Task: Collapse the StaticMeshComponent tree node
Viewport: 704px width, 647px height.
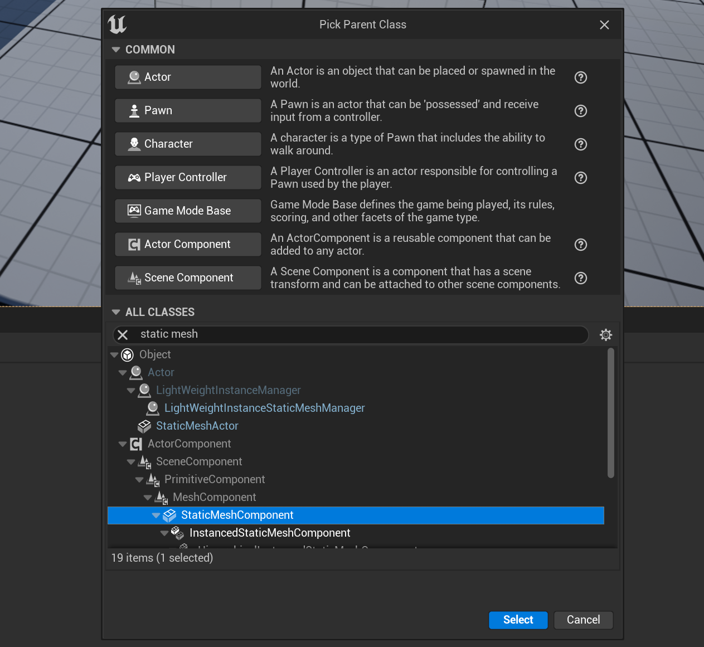Action: click(156, 515)
